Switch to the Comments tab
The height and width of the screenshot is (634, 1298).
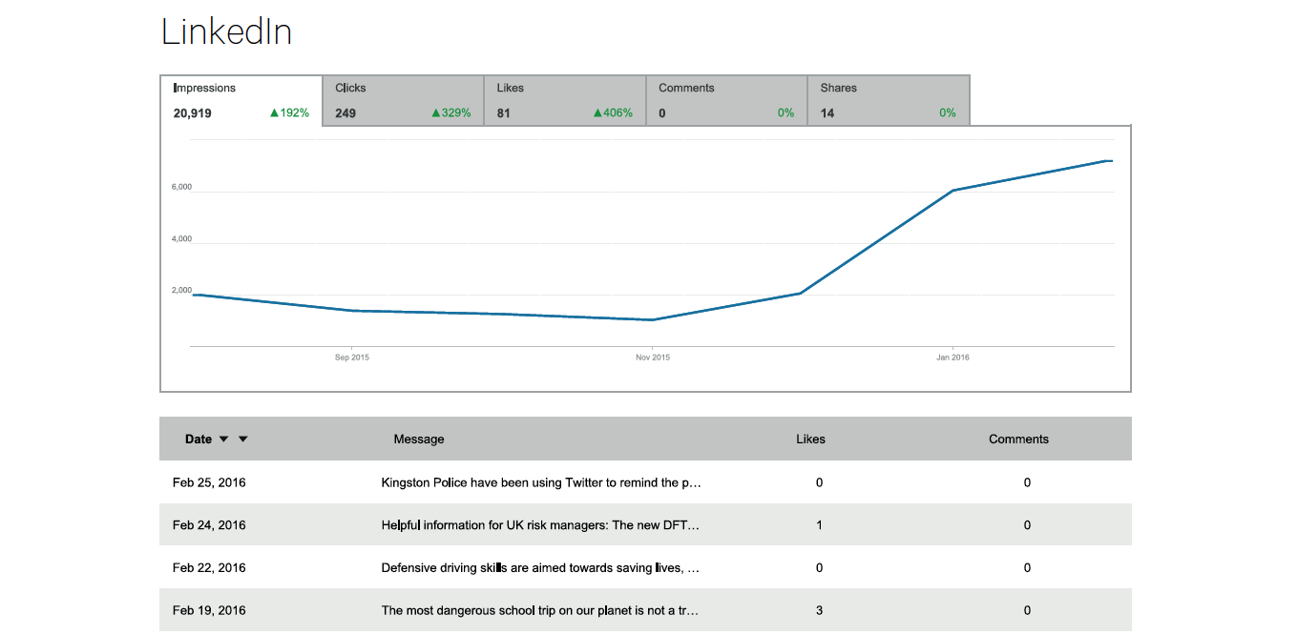[x=727, y=101]
